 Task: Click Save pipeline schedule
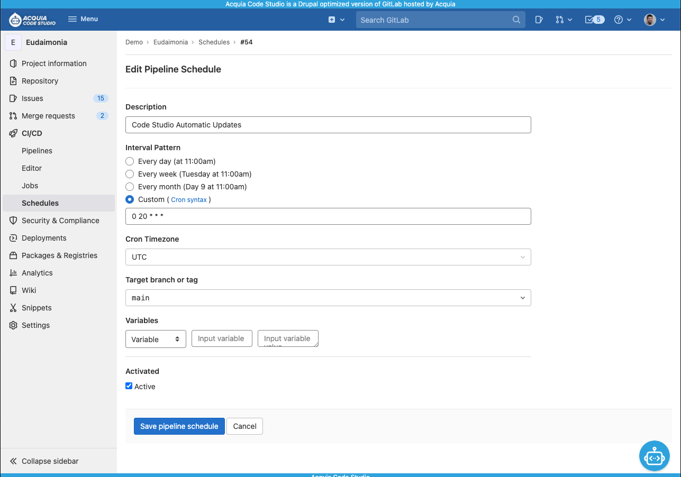click(x=179, y=426)
